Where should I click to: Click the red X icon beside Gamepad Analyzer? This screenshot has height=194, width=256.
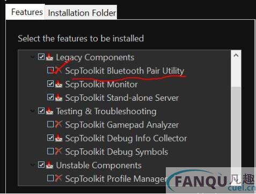58,124
